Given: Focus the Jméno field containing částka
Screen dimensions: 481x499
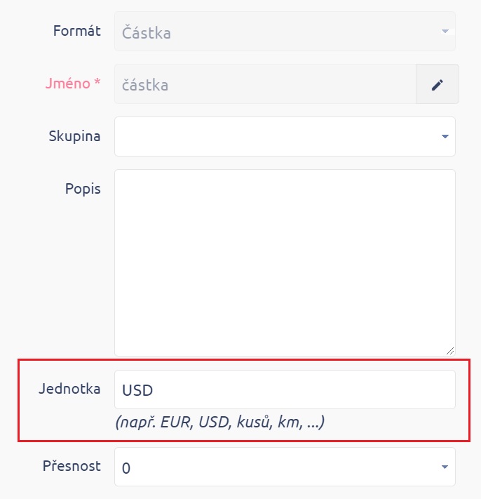Looking at the screenshot, I should (x=265, y=84).
